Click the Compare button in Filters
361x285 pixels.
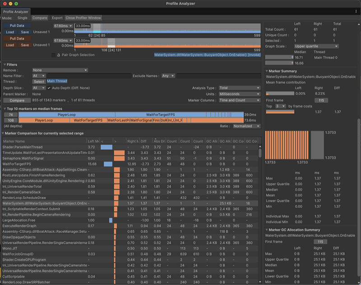coord(17,100)
